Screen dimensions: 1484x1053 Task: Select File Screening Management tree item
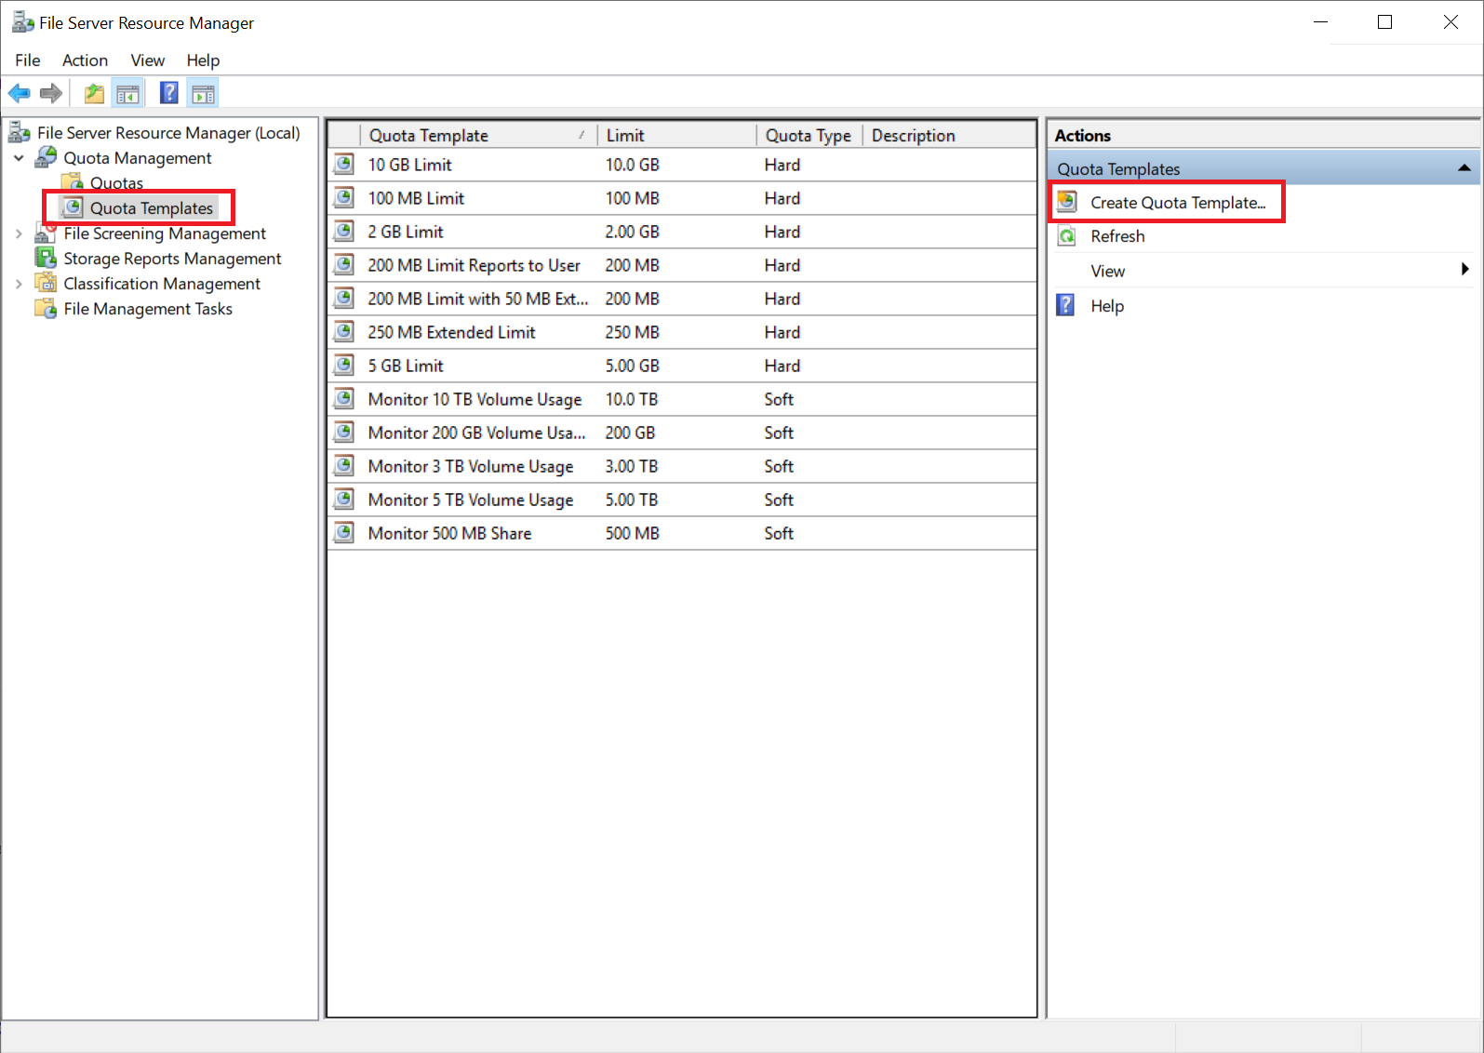coord(165,233)
